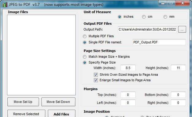Click the Move Sel Down button
The height and width of the screenshot is (117, 192).
[58, 102]
